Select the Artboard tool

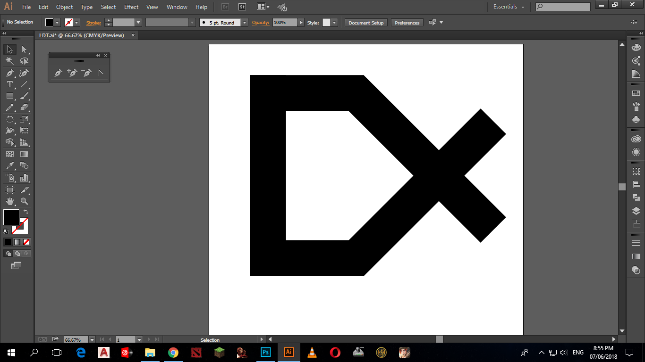(10, 189)
